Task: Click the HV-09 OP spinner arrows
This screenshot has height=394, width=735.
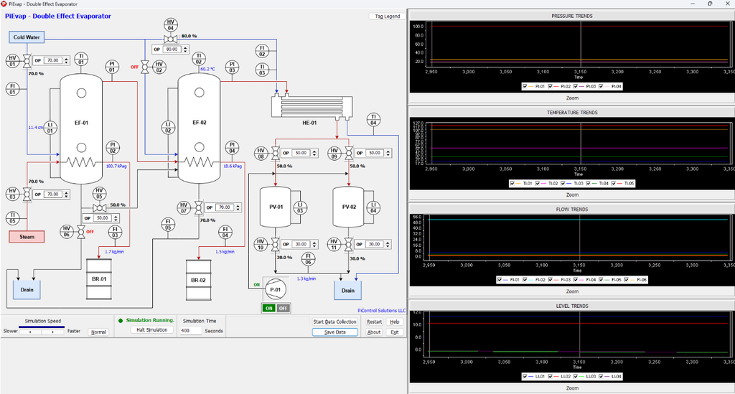Action: click(388, 153)
